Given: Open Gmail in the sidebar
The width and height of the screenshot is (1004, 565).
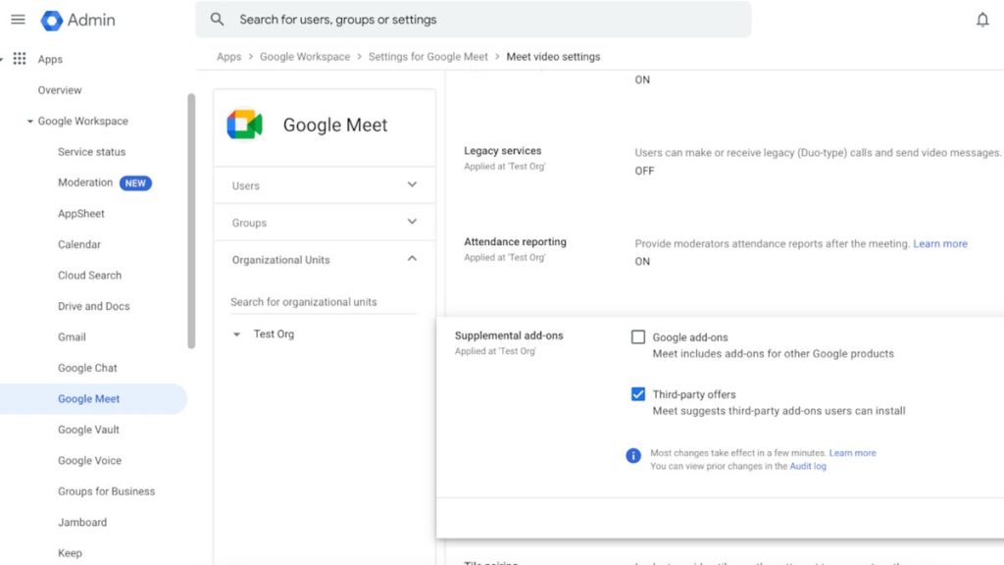Looking at the screenshot, I should 72,337.
